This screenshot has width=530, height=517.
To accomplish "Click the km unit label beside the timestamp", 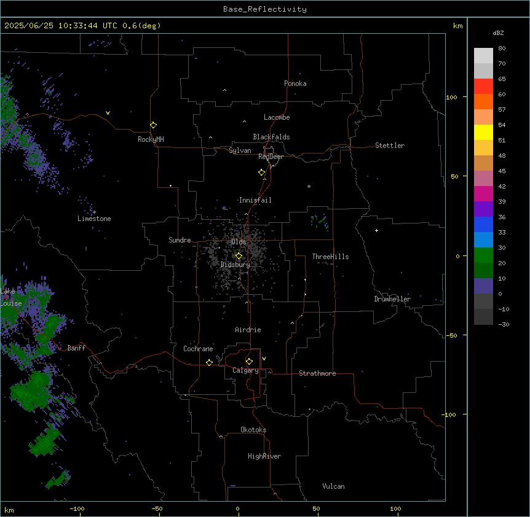I will coord(457,26).
